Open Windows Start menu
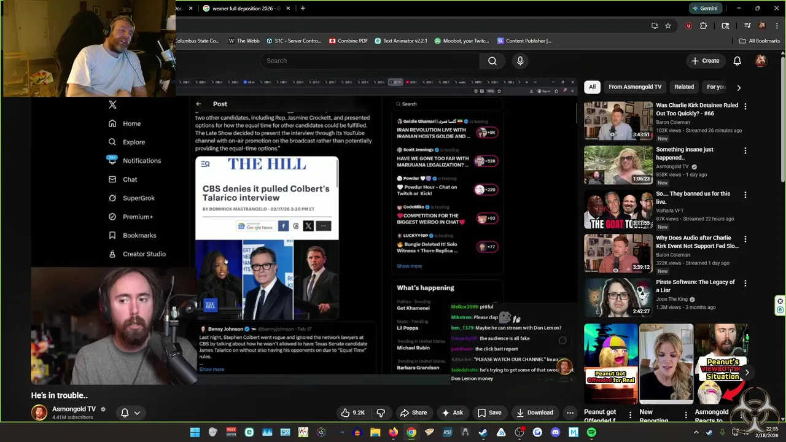The height and width of the screenshot is (442, 786). (195, 433)
